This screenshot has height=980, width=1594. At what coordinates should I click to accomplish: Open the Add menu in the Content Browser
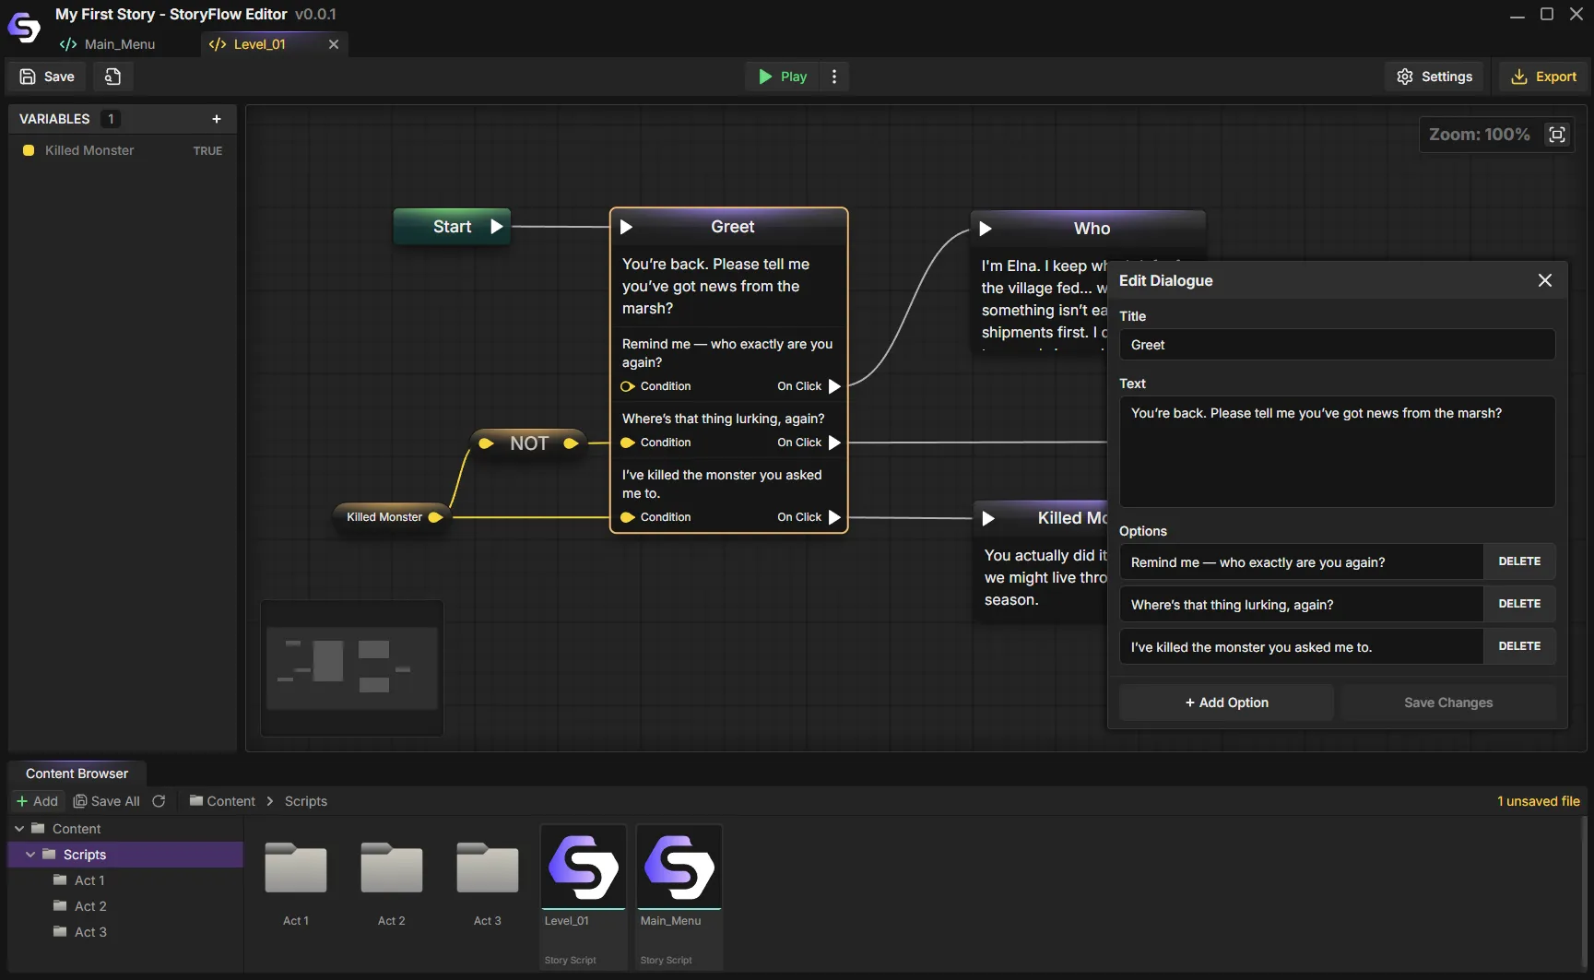[x=37, y=801]
